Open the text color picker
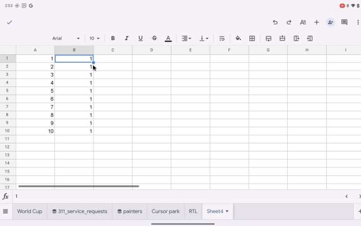Image resolution: width=361 pixels, height=226 pixels. click(x=168, y=38)
